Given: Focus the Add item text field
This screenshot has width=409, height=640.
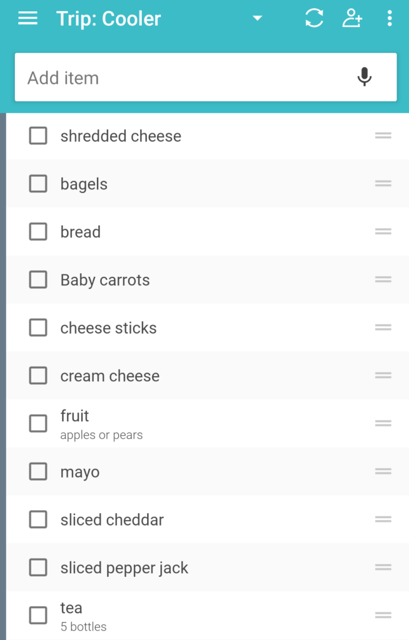Looking at the screenshot, I should (206, 77).
